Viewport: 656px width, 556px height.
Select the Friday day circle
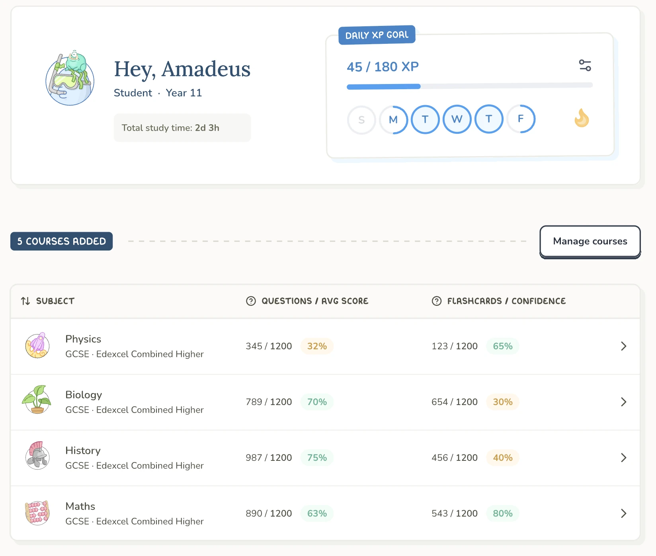click(x=521, y=119)
